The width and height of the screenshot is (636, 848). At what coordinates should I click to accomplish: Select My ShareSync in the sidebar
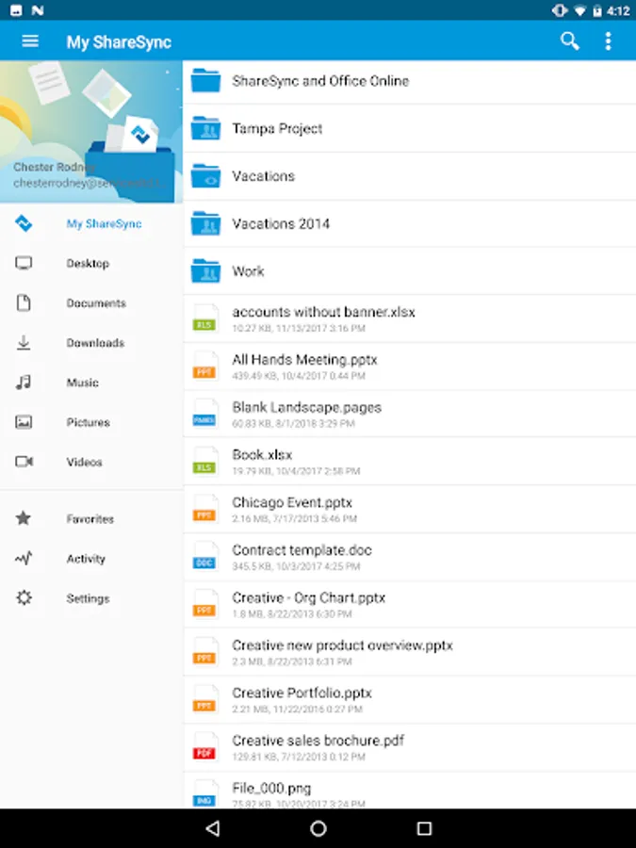[x=91, y=223]
